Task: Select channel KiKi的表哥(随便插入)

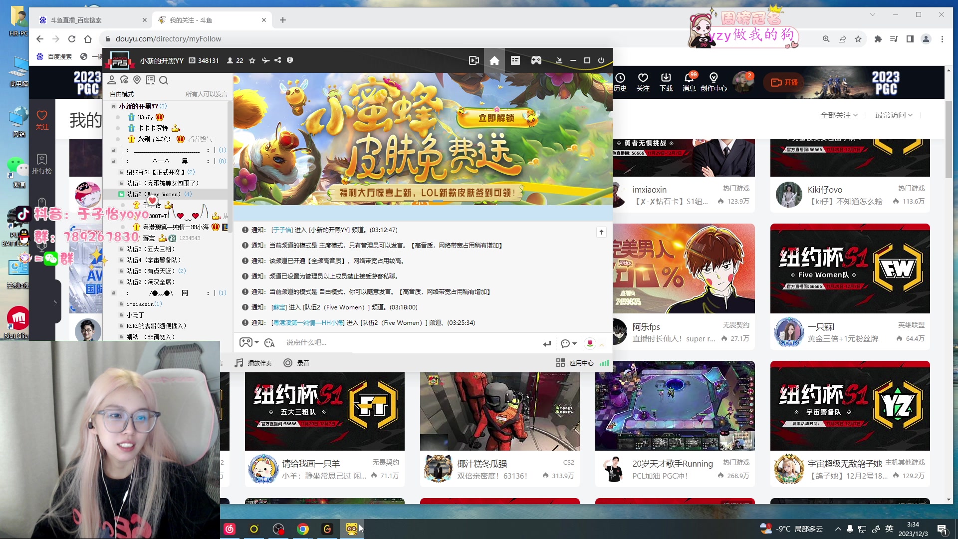Action: pyautogui.click(x=156, y=326)
